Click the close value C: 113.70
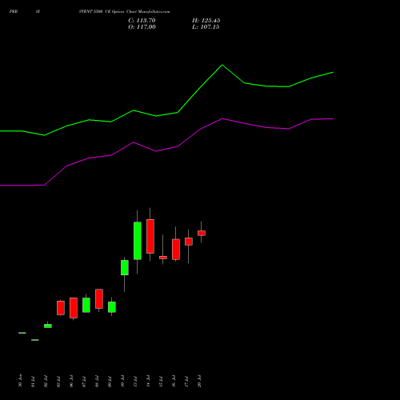Screen dimensions: 400x400 click(142, 21)
